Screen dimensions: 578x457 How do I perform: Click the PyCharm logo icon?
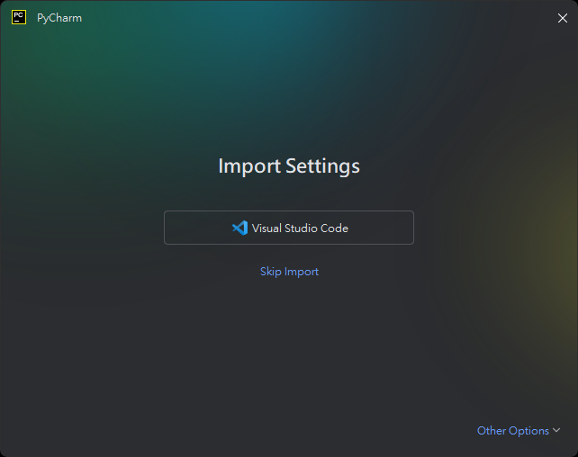point(19,17)
